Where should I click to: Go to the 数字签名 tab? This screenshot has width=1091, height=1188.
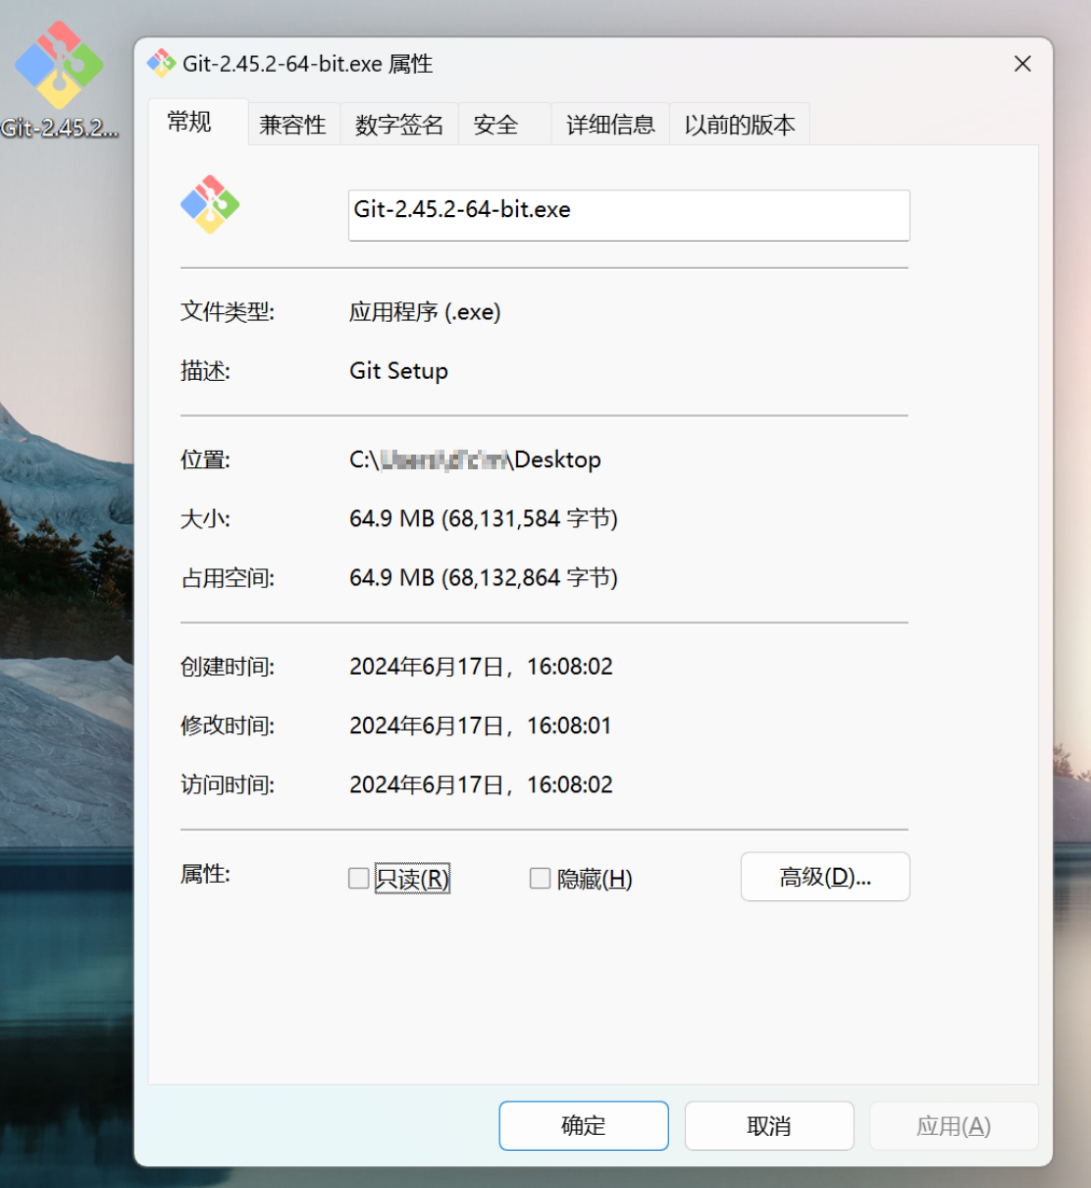point(399,125)
